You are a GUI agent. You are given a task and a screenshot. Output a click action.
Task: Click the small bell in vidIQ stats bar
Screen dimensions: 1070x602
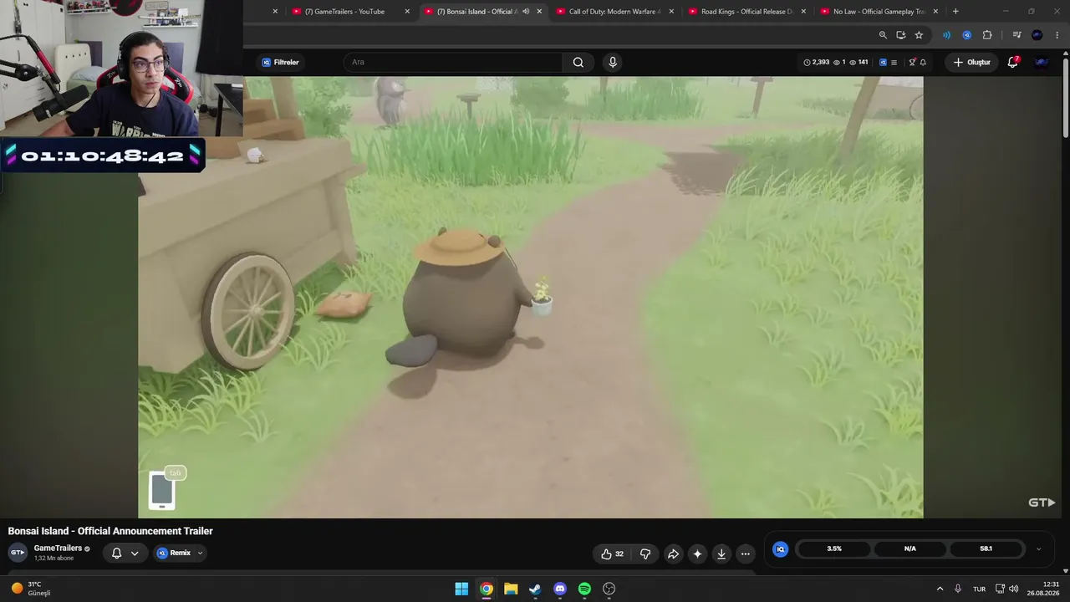923,62
